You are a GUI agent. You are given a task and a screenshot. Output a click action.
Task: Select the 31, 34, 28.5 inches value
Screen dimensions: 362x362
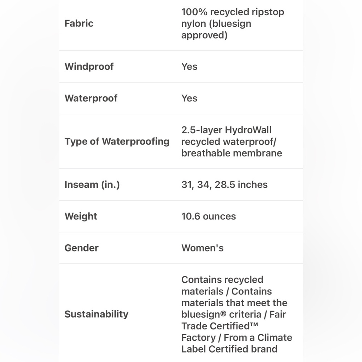pyautogui.click(x=224, y=185)
